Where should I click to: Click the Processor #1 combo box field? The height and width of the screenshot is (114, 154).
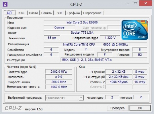pyautogui.click(x=65, y=98)
